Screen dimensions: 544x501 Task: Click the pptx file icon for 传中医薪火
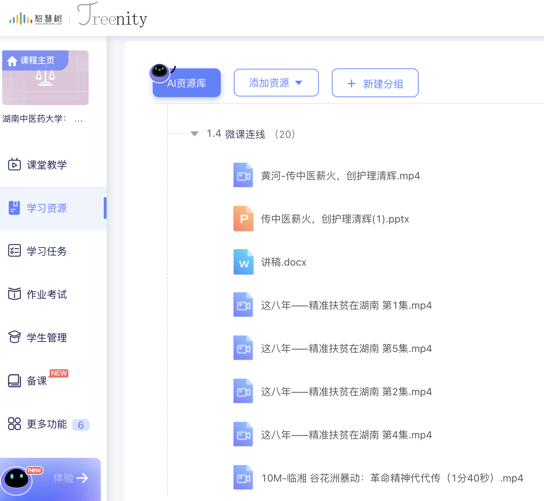244,219
